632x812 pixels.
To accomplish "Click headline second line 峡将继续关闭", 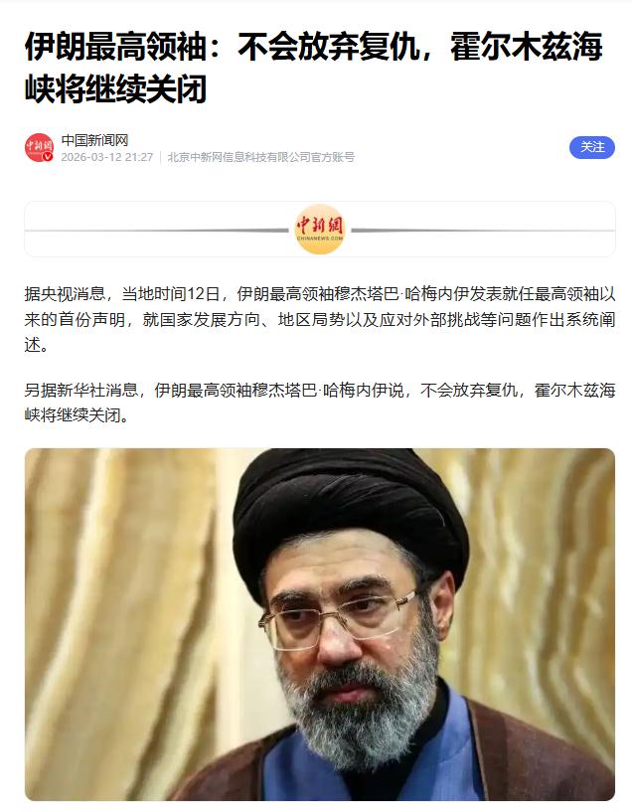I will tap(116, 88).
